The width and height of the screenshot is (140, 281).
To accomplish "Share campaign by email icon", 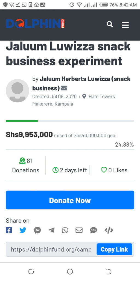I will click(x=79, y=230).
